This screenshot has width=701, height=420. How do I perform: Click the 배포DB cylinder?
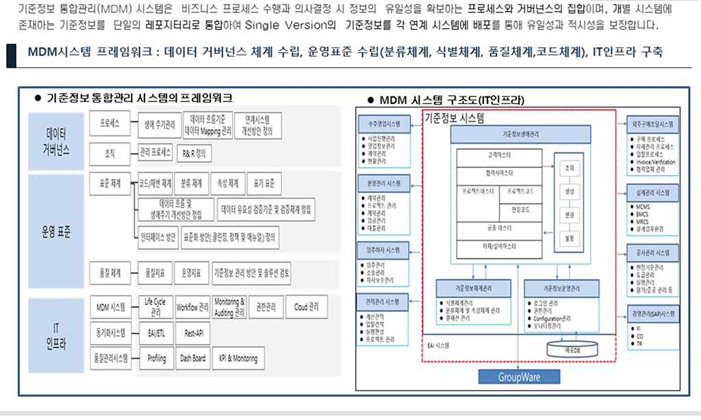click(x=572, y=350)
